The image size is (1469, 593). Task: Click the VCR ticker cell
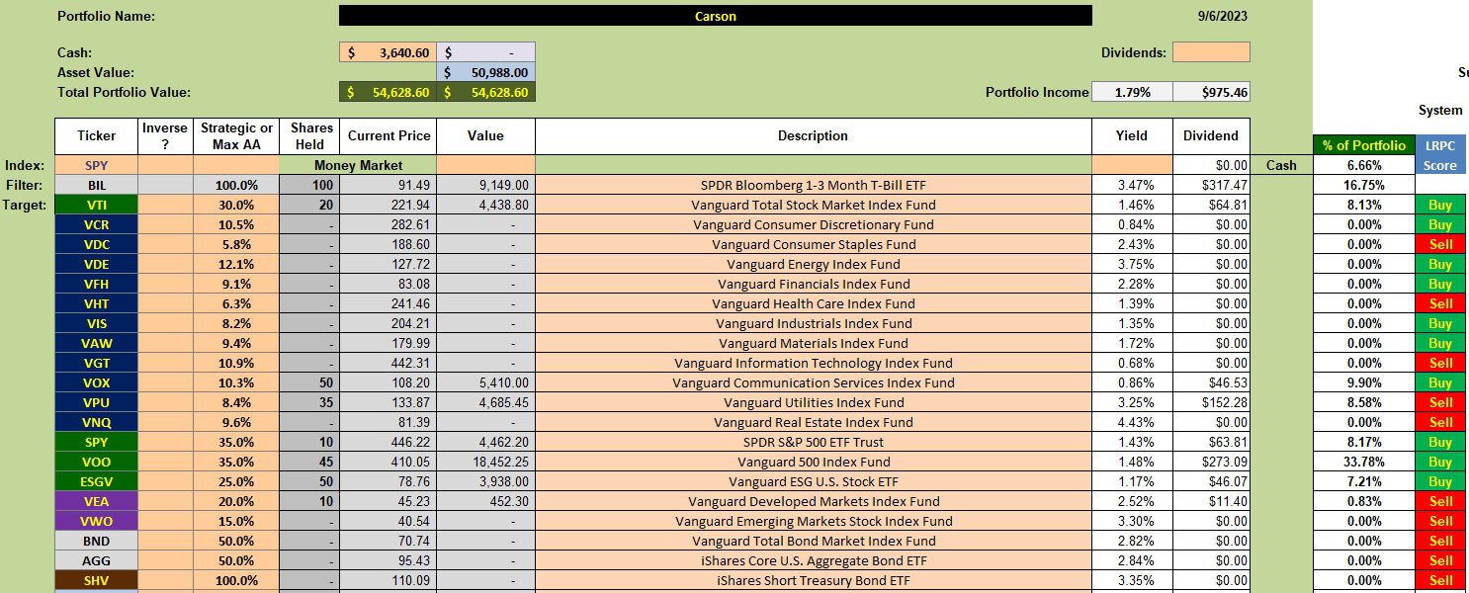pyautogui.click(x=96, y=224)
